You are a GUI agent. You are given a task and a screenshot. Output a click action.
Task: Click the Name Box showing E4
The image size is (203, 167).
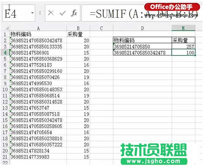18,13
